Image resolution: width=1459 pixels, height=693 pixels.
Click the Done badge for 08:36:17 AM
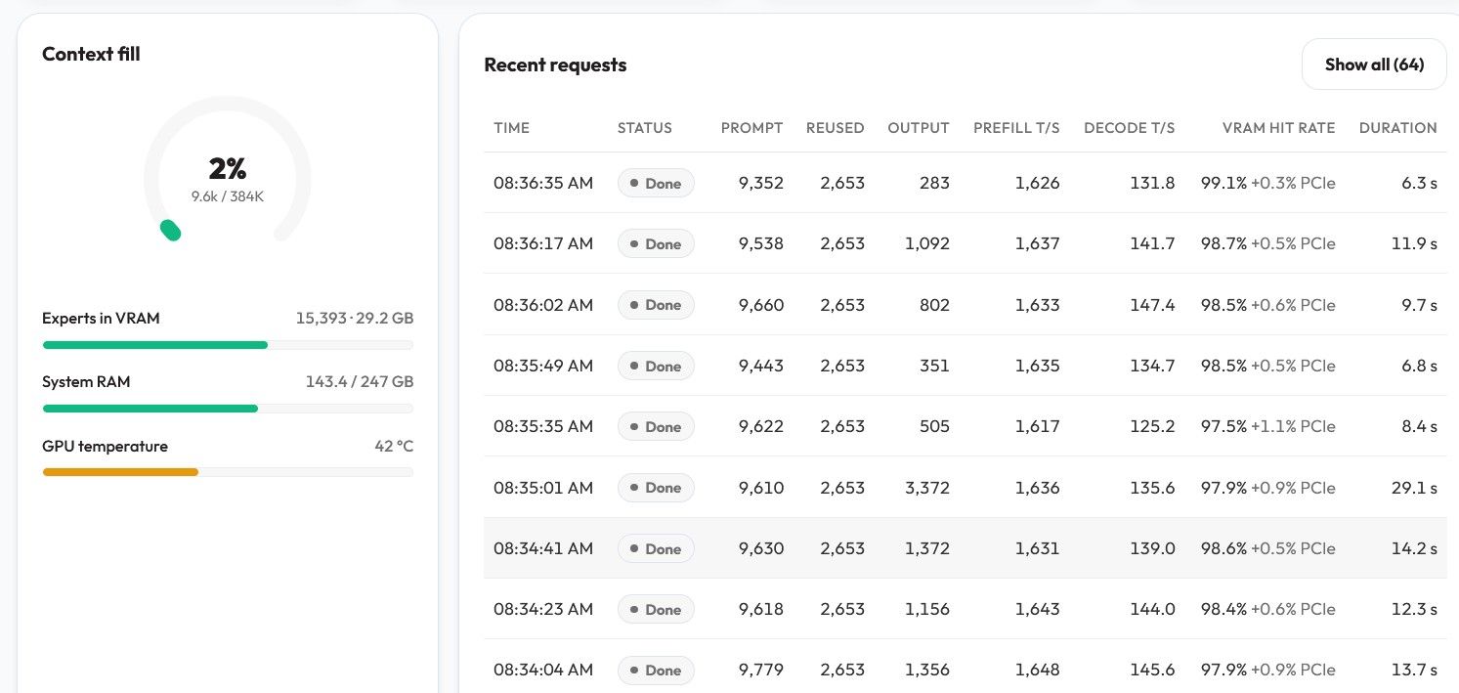pyautogui.click(x=656, y=243)
